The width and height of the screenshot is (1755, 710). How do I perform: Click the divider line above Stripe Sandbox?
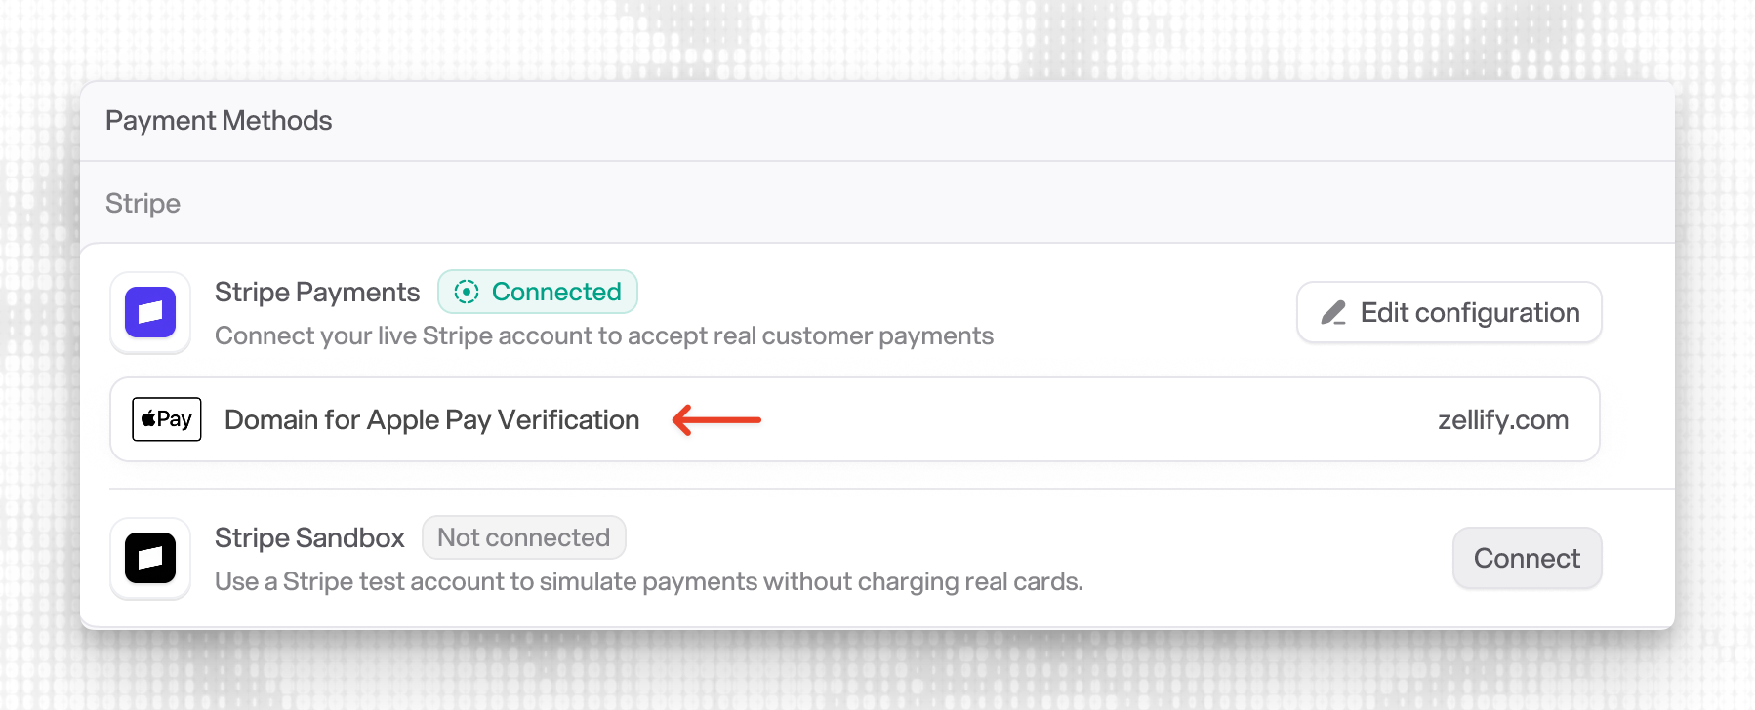(x=878, y=489)
